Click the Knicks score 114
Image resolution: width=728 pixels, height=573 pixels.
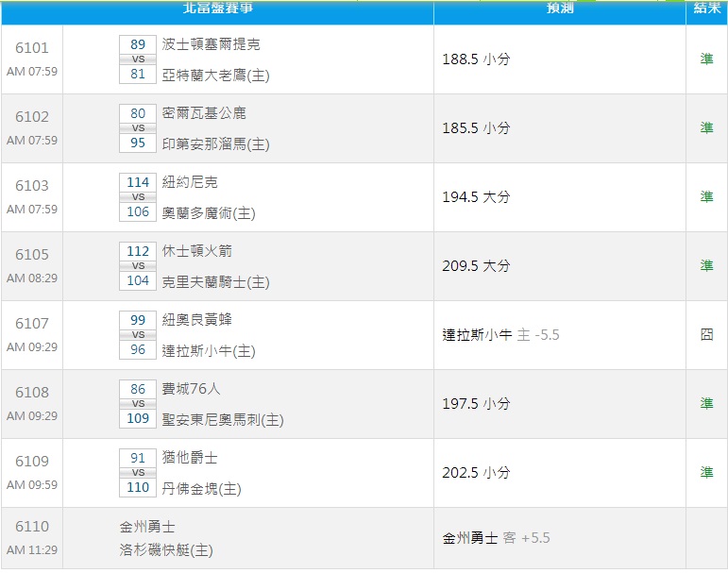(x=138, y=182)
